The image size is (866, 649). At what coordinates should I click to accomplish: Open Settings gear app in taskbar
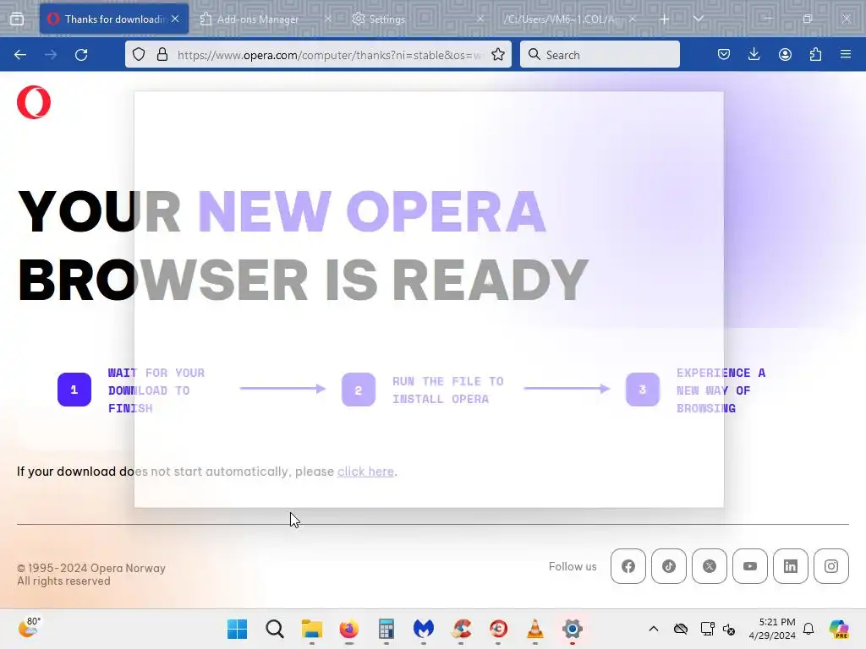pyautogui.click(x=573, y=629)
